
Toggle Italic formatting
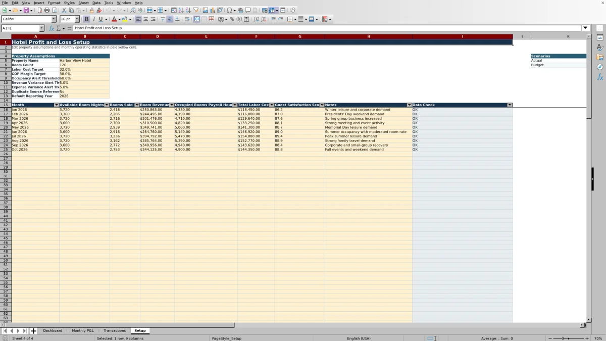point(93,19)
